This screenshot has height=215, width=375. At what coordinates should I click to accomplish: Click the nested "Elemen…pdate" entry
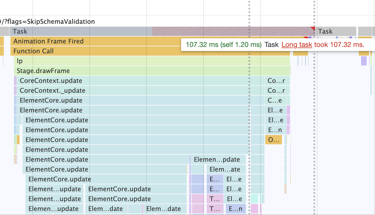pyautogui.click(x=217, y=159)
